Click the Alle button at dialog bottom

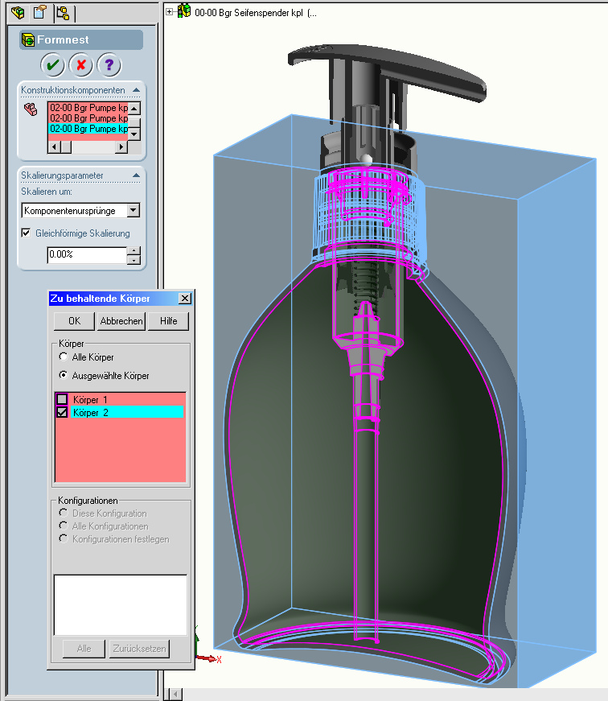coord(84,649)
